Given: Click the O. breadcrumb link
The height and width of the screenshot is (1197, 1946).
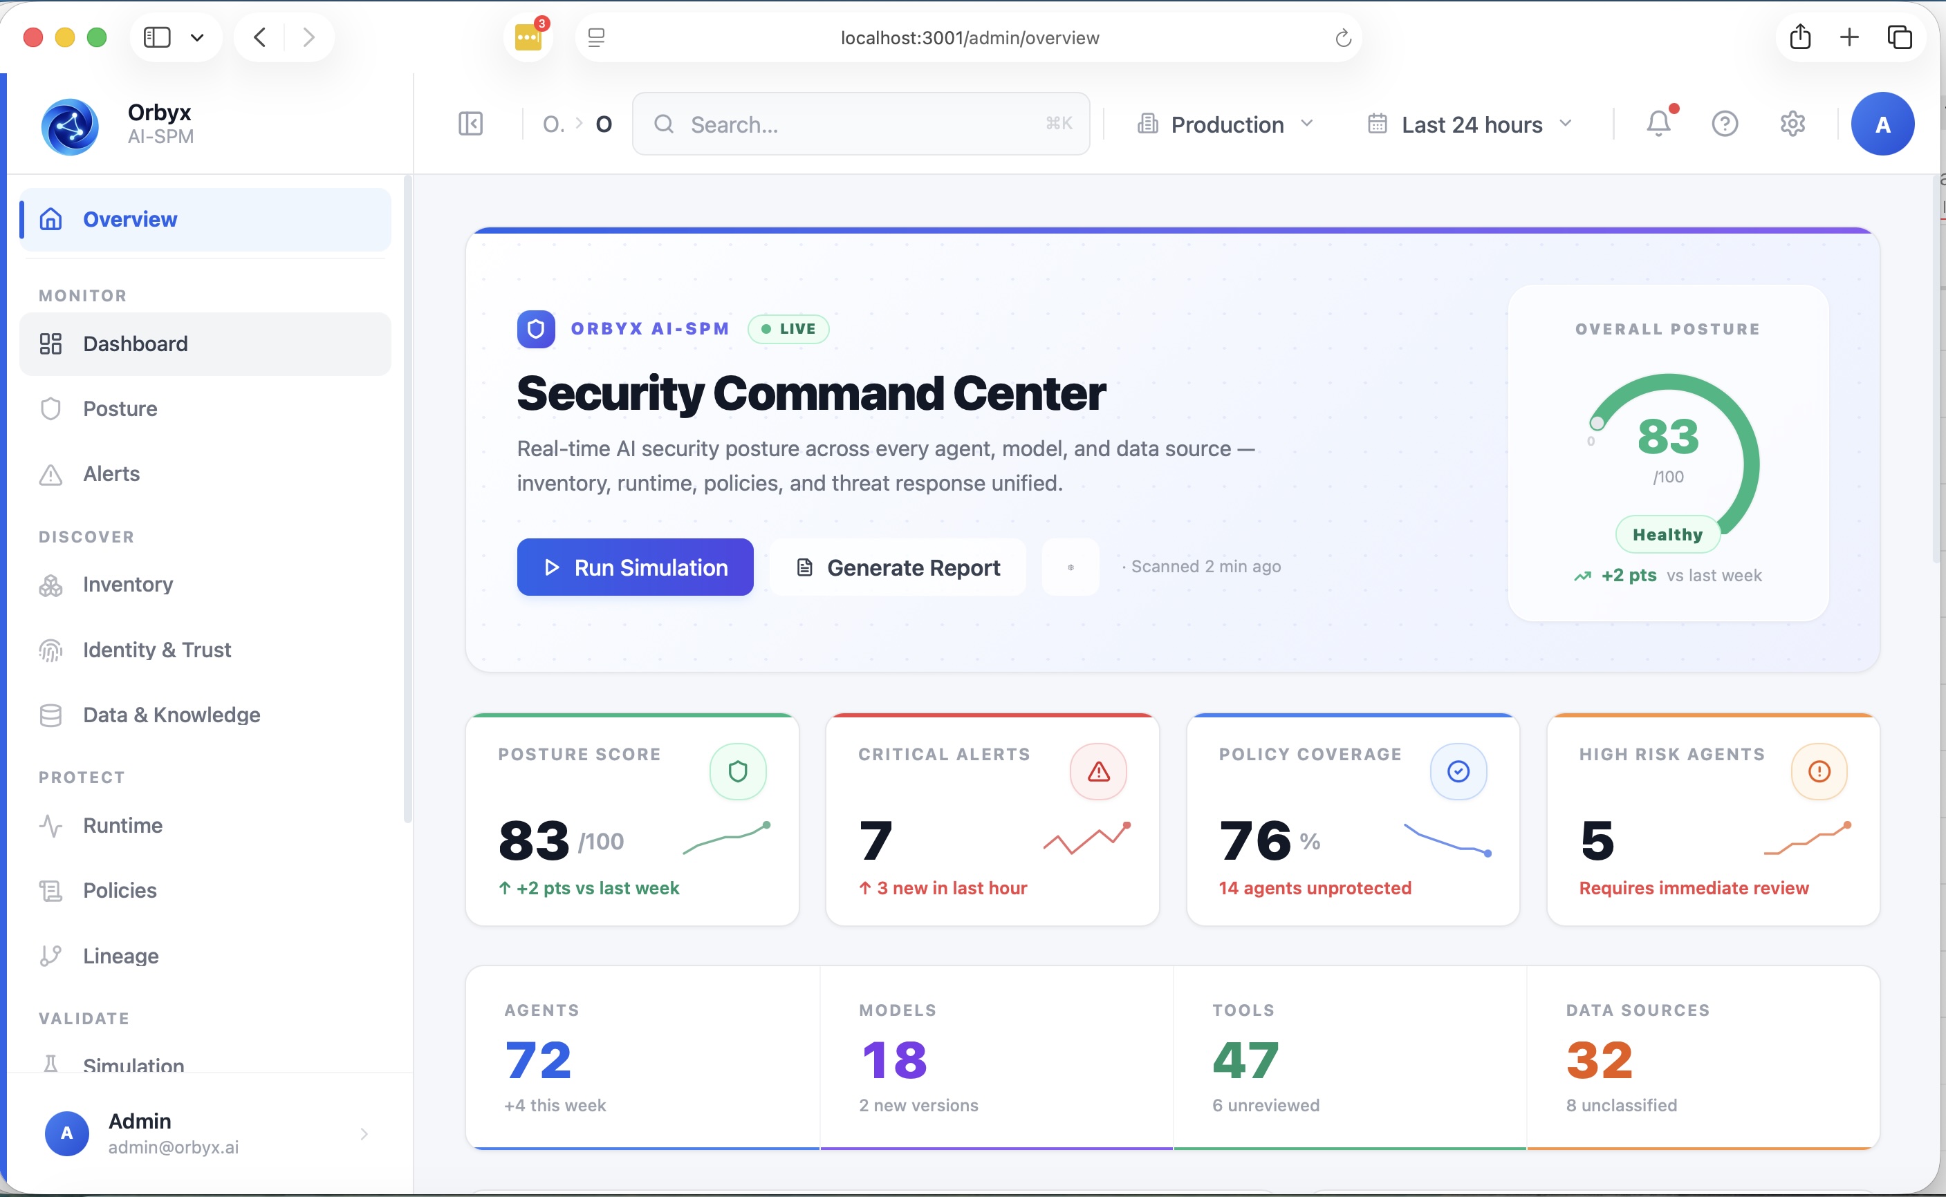Looking at the screenshot, I should coord(554,124).
